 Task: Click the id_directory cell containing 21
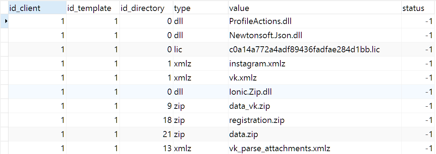(146, 134)
